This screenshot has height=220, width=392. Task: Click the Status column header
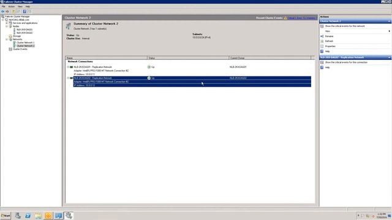coord(188,58)
